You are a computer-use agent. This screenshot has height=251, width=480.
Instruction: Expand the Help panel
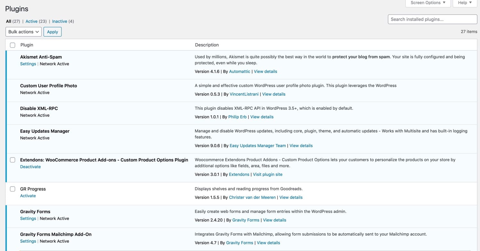click(x=464, y=3)
